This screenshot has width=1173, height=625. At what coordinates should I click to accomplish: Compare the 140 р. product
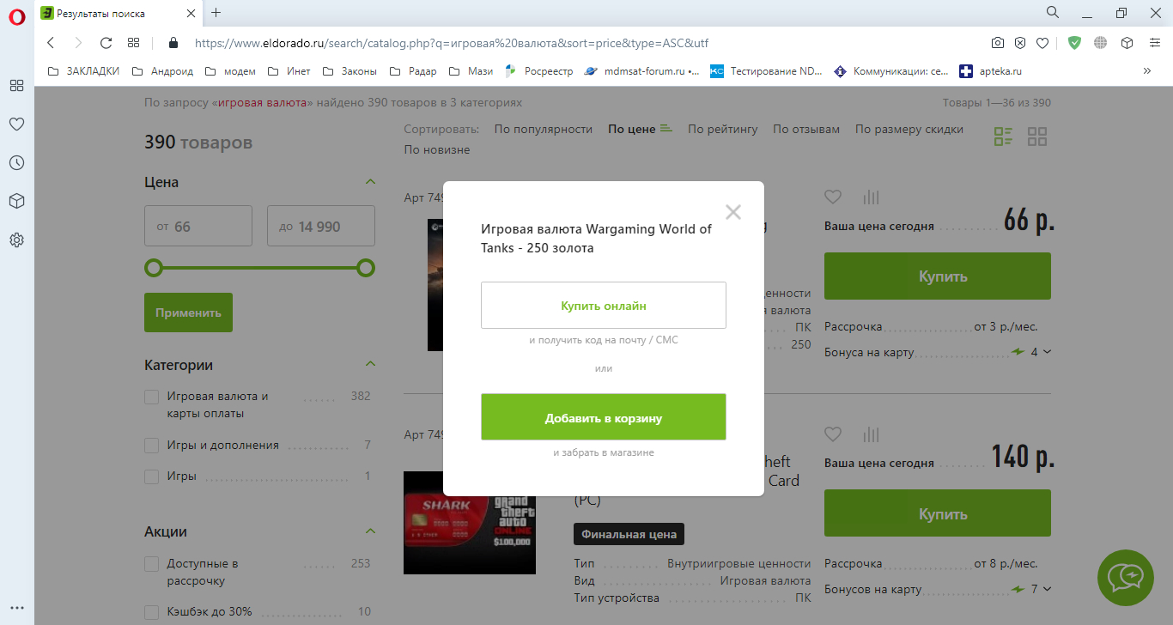[871, 434]
